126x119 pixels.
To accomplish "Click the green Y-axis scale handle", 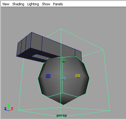I will tap(64, 60).
